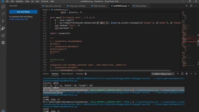Click Demo1 in the breadcrumb
199x112 pixels.
point(45,10)
